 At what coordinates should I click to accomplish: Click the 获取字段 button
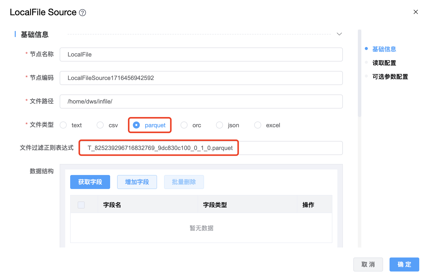click(90, 182)
